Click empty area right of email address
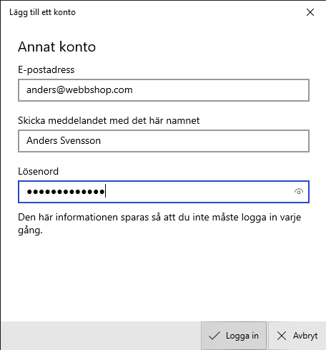Image resolution: width=326 pixels, height=350 pixels. point(219,90)
